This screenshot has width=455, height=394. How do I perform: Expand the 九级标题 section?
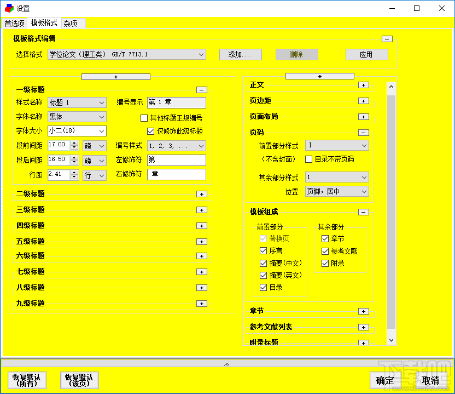pos(202,304)
